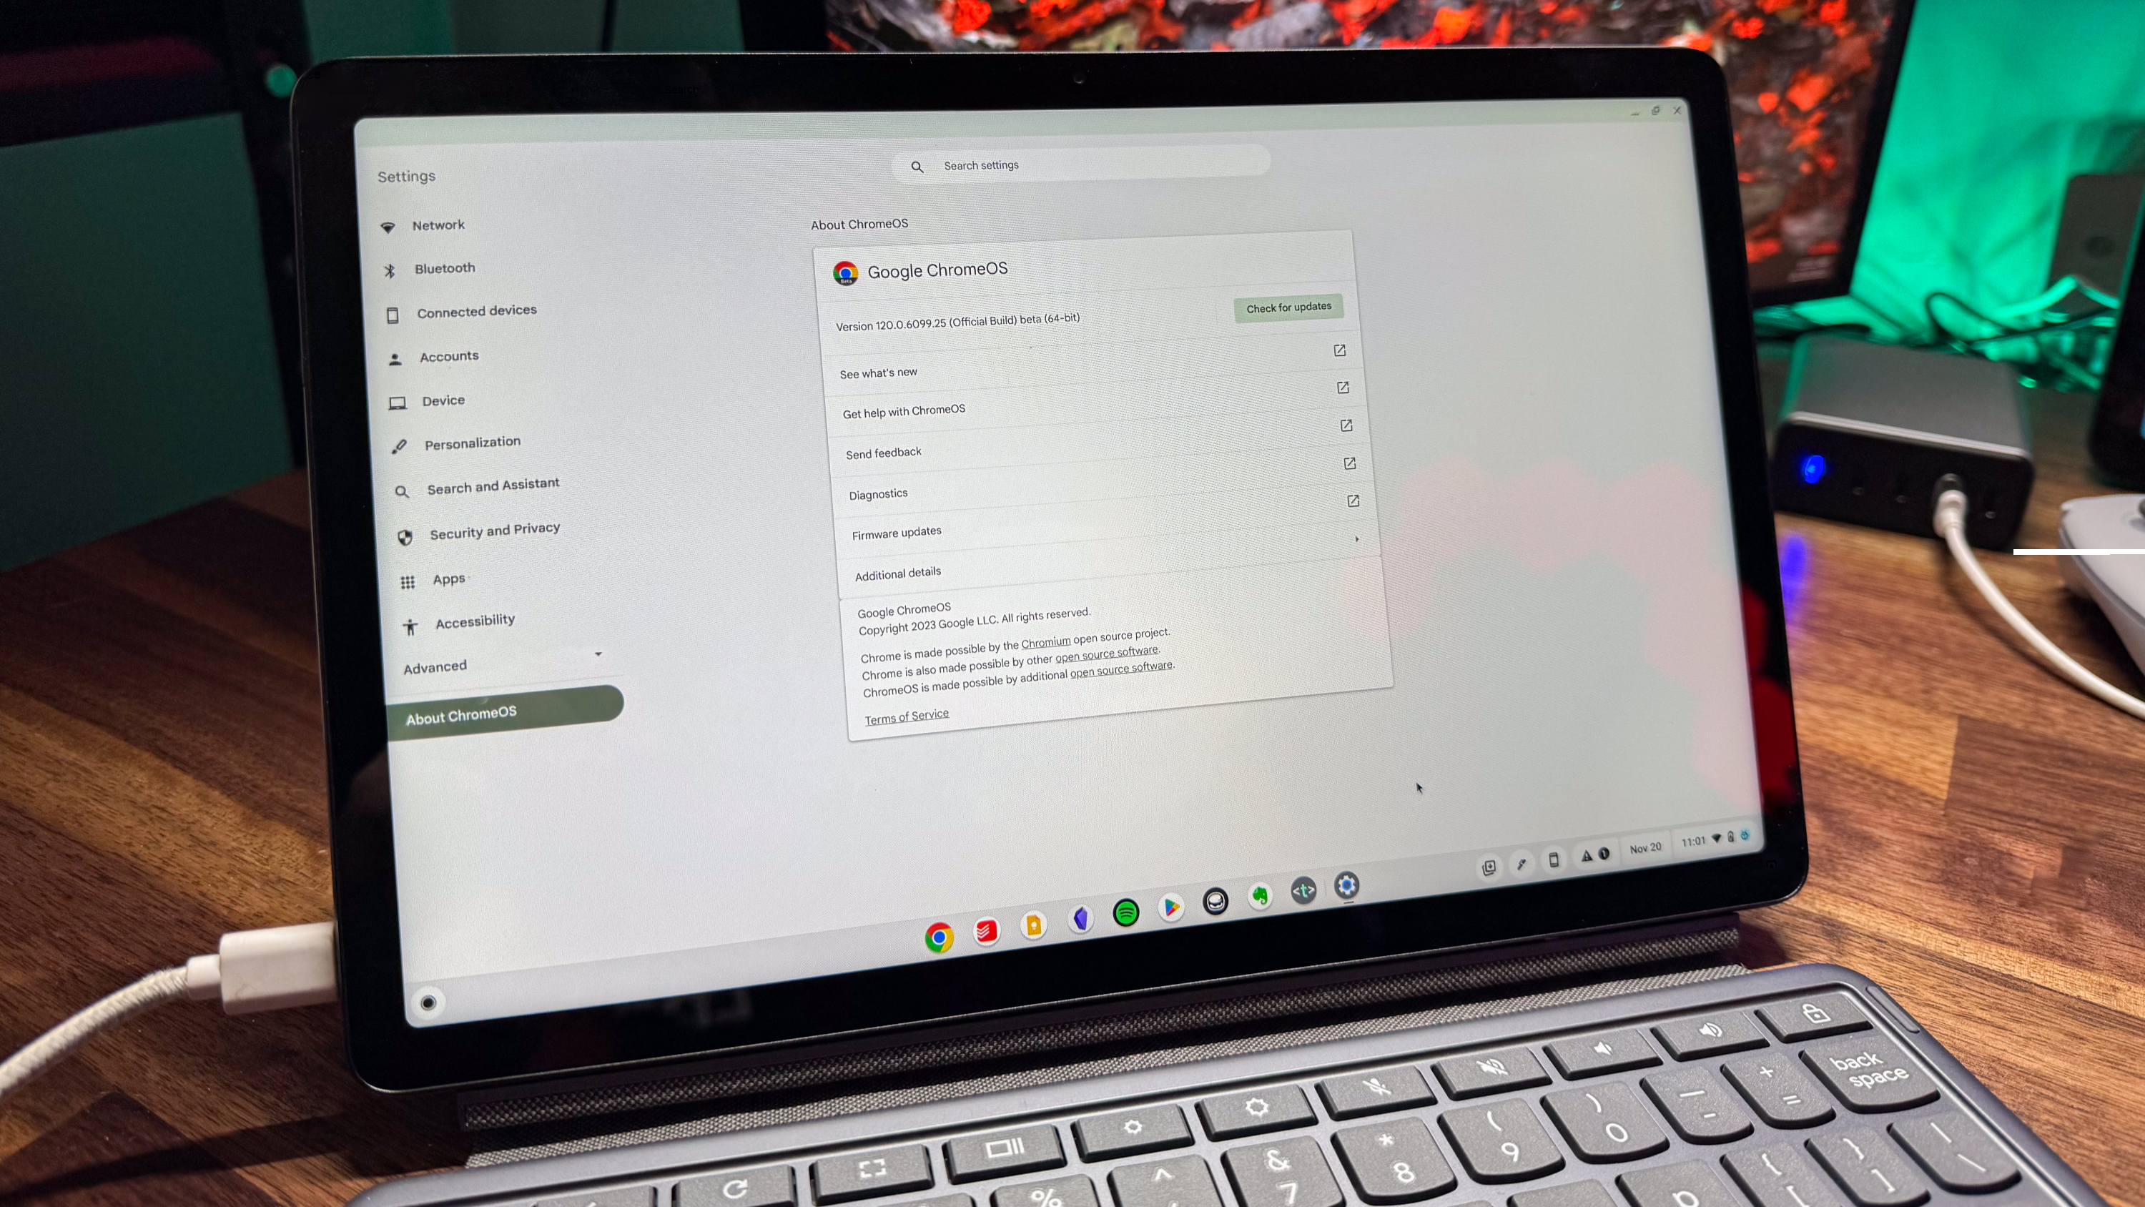Select Accessibility settings section
Image resolution: width=2145 pixels, height=1207 pixels.
coord(474,621)
